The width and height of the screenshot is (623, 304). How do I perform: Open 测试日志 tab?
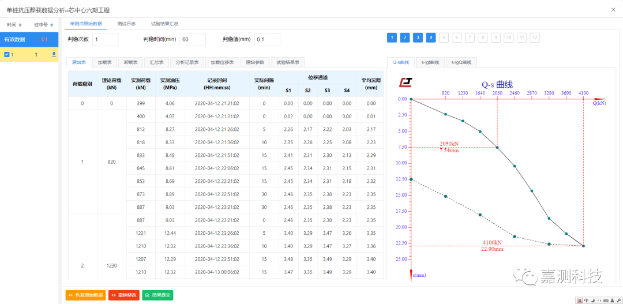(x=126, y=24)
